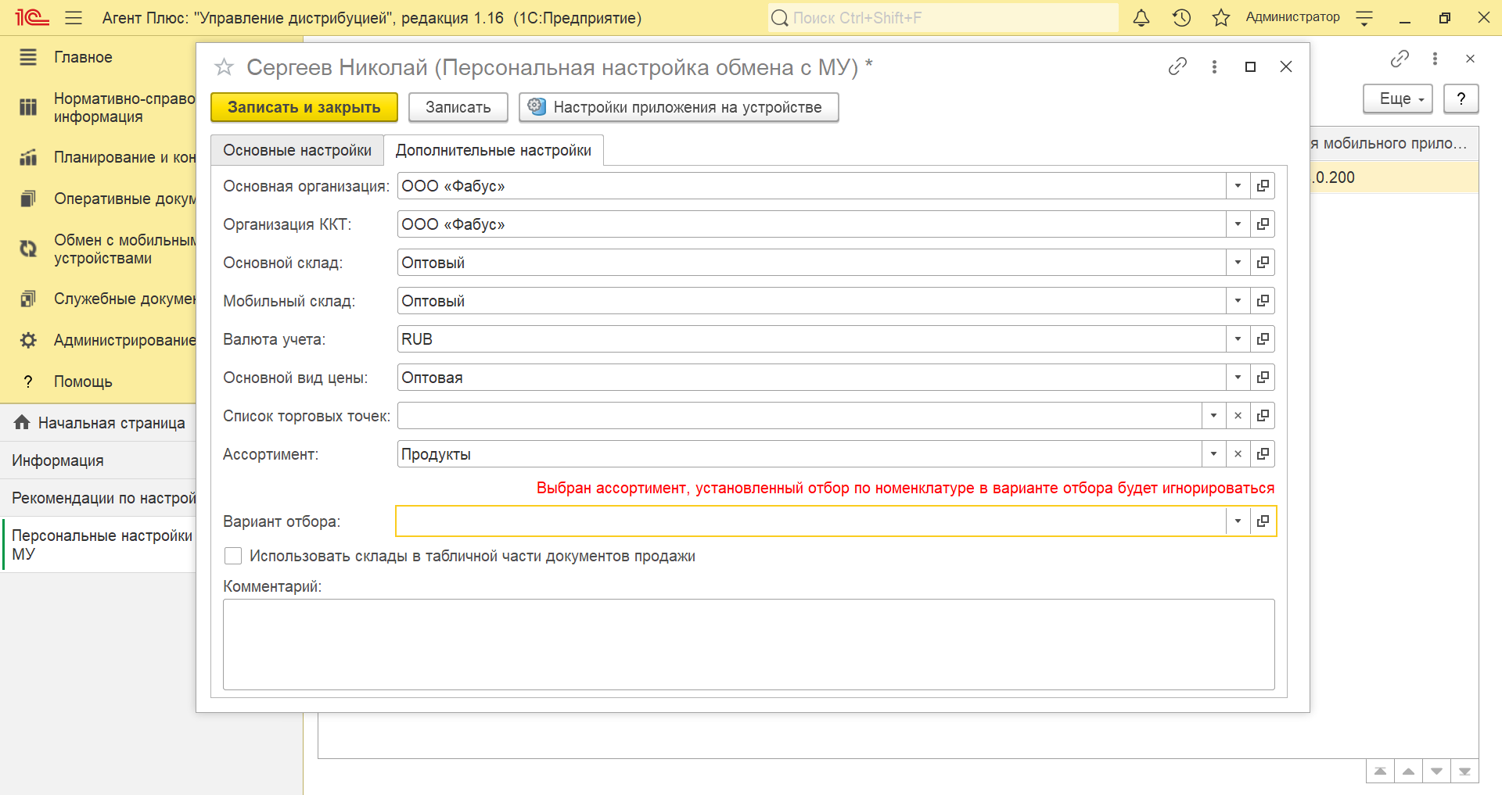Switch to Дополнительные настройки tab
This screenshot has height=795, width=1502.
point(494,150)
